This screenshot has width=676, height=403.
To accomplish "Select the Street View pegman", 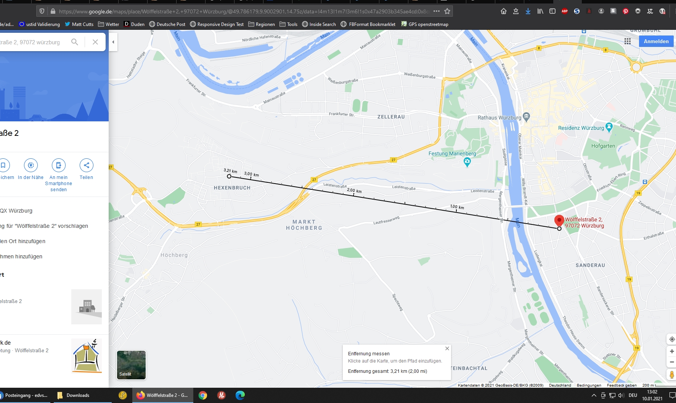I will click(672, 375).
